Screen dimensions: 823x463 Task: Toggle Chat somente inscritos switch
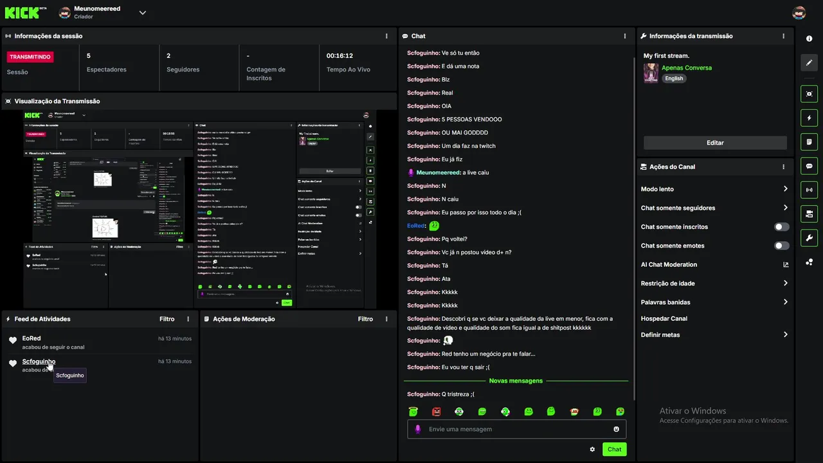click(782, 227)
